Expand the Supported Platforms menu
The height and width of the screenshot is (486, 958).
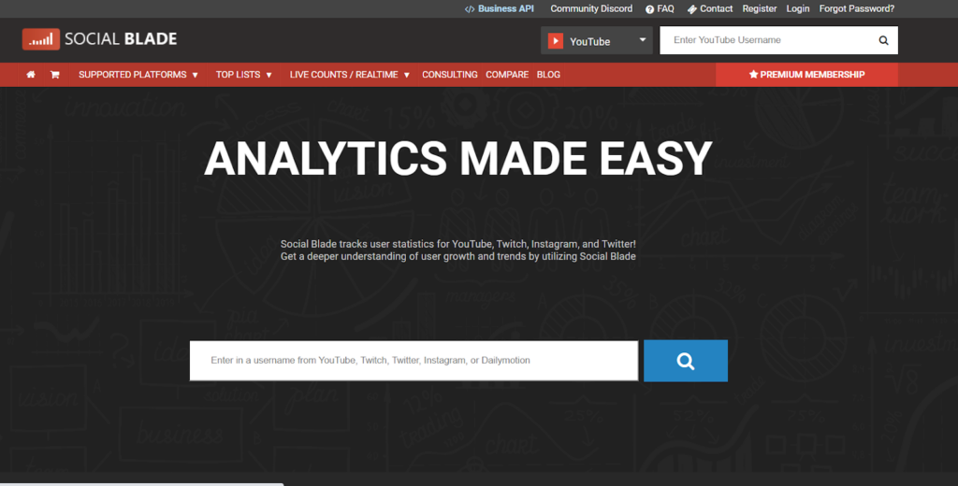point(138,75)
